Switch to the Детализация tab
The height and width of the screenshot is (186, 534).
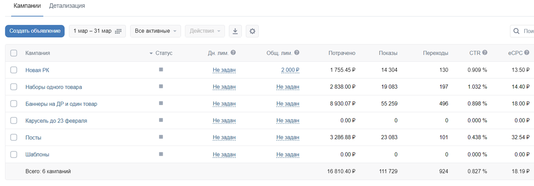[x=67, y=6]
